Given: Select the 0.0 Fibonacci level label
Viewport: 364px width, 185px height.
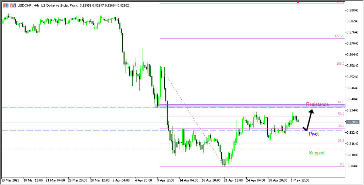Looking at the screenshot, I should 342,164.
